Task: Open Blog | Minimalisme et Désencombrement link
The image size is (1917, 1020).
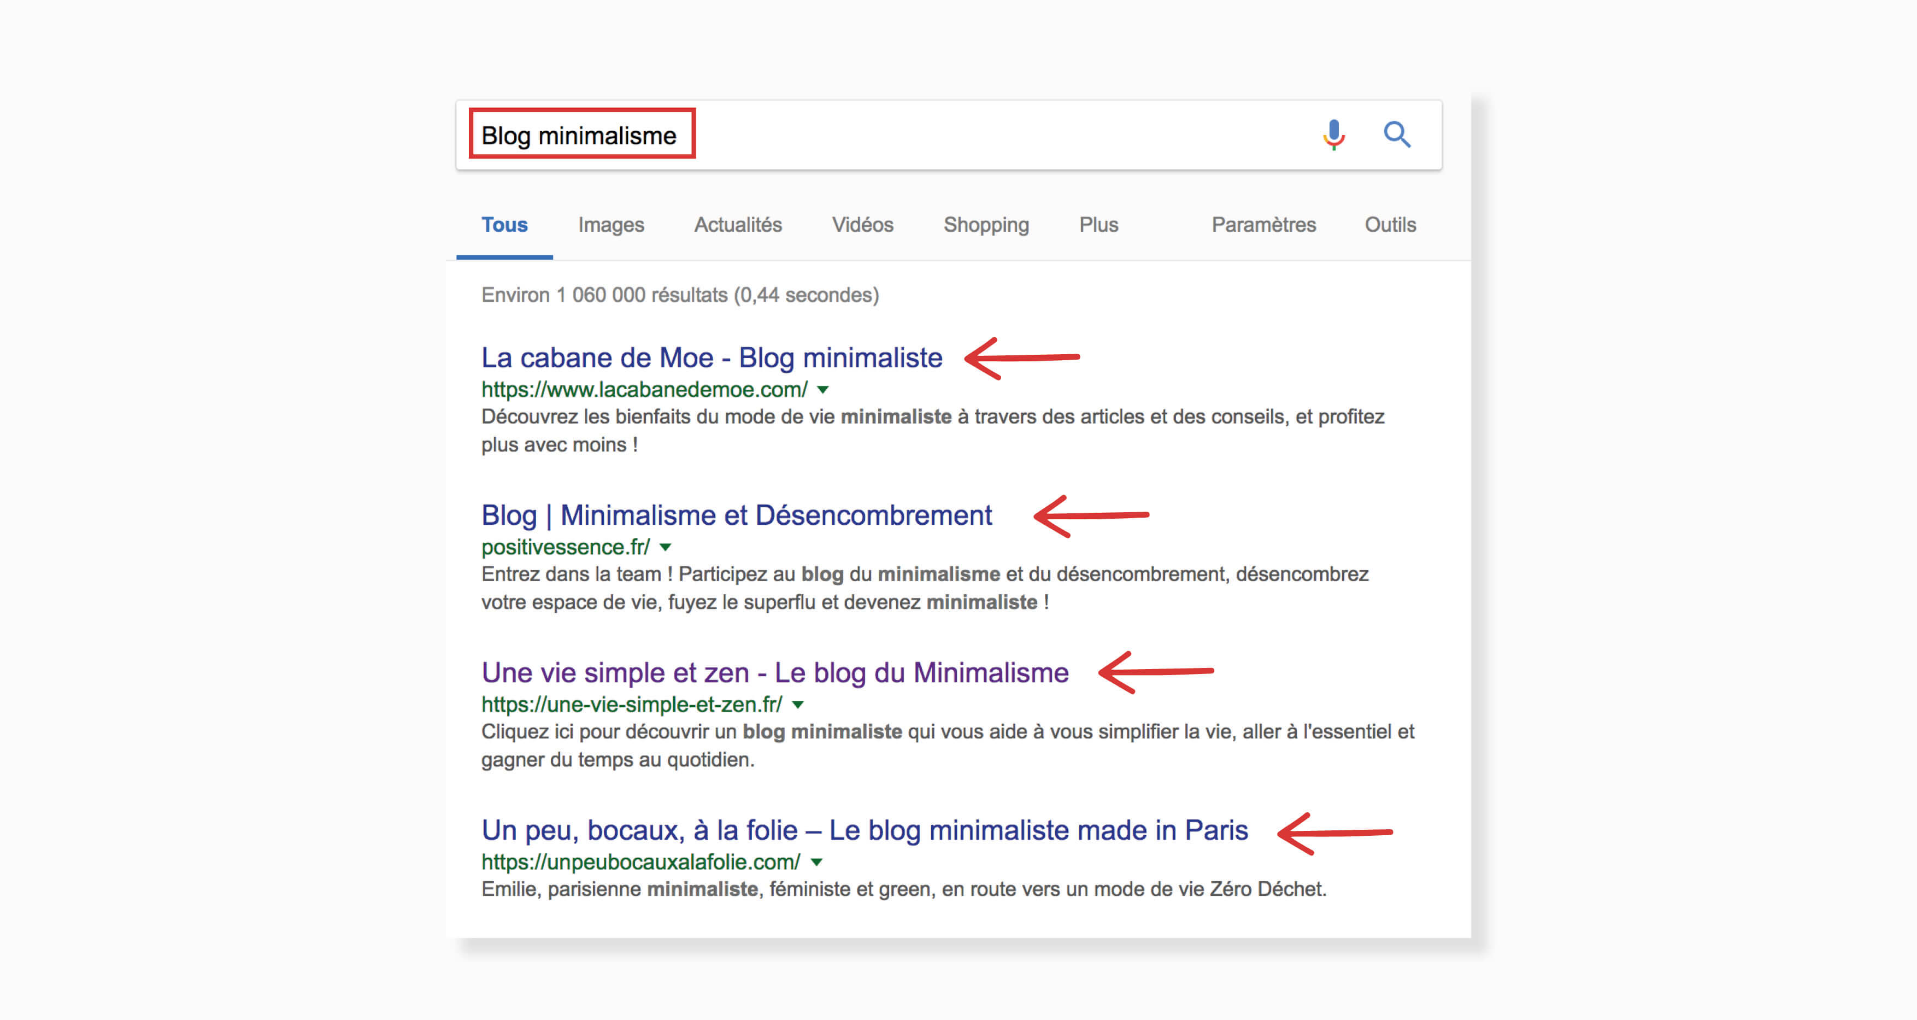Action: click(736, 515)
